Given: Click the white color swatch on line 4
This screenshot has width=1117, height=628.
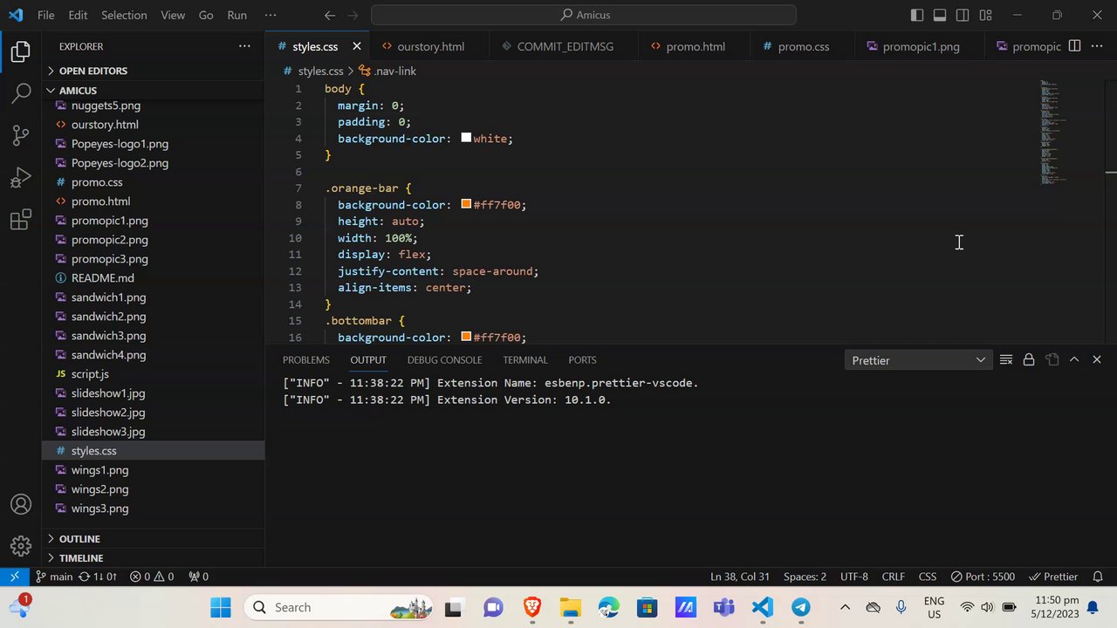Looking at the screenshot, I should point(466,138).
